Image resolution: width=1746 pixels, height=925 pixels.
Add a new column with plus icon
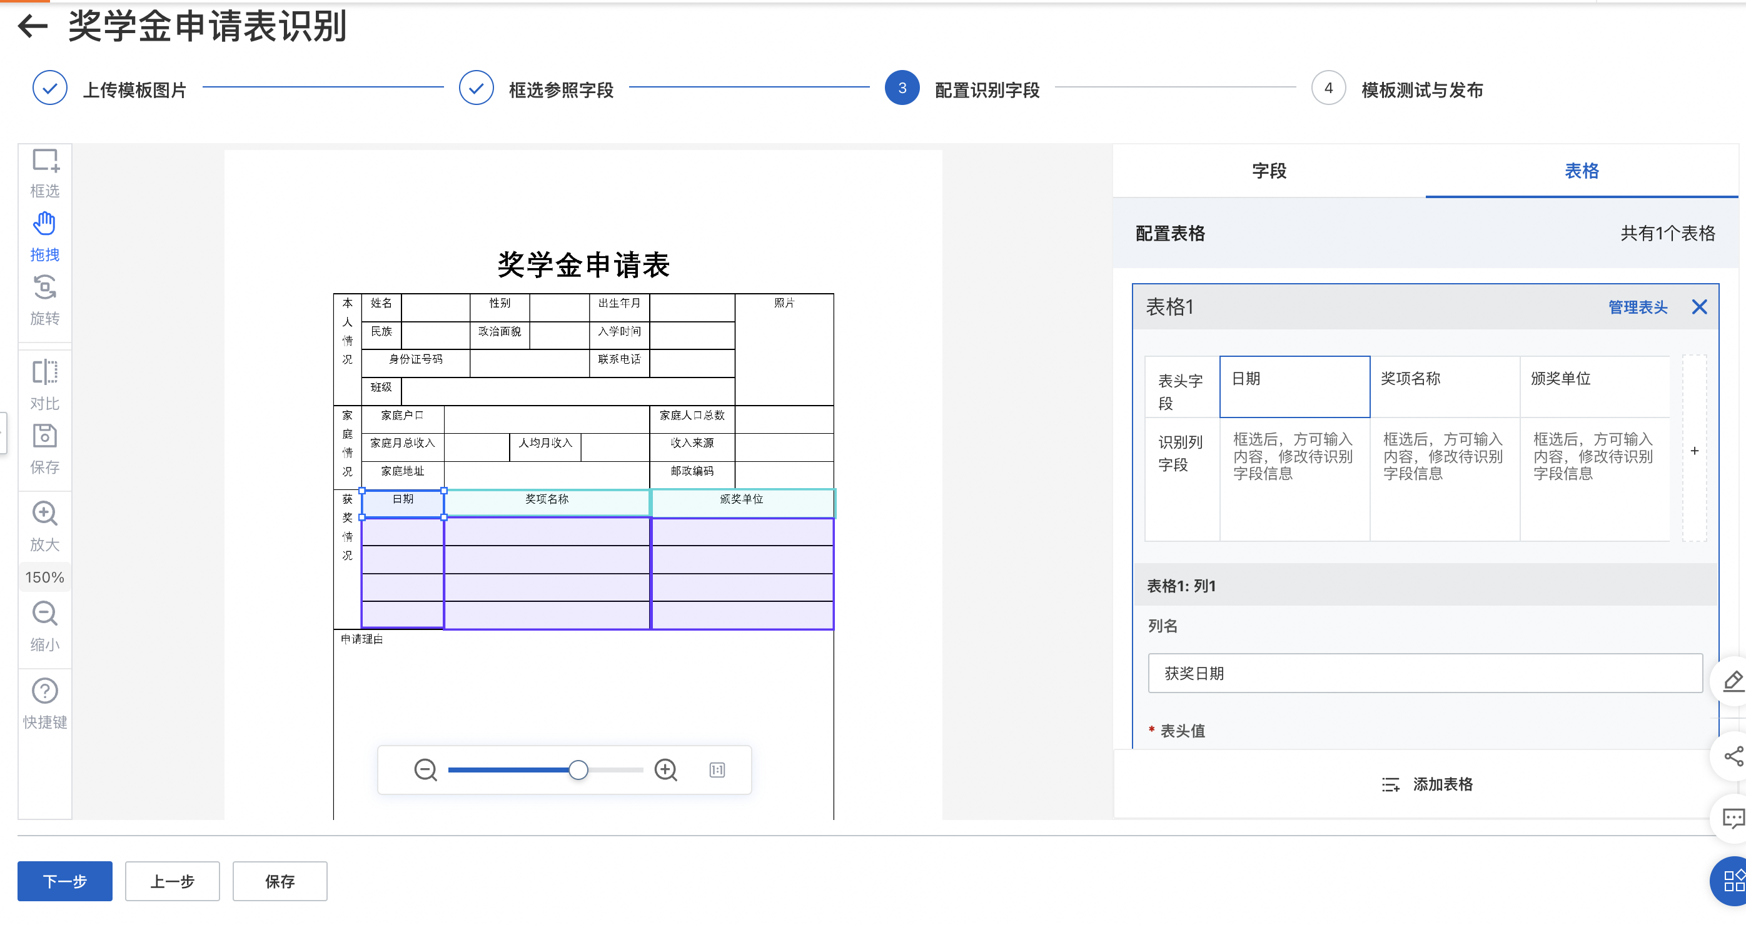(x=1695, y=450)
